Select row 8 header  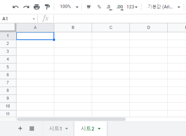(8, 91)
